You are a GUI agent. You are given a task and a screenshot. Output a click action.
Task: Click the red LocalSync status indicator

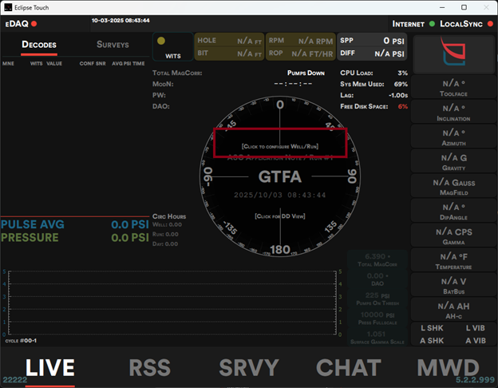[x=488, y=24]
